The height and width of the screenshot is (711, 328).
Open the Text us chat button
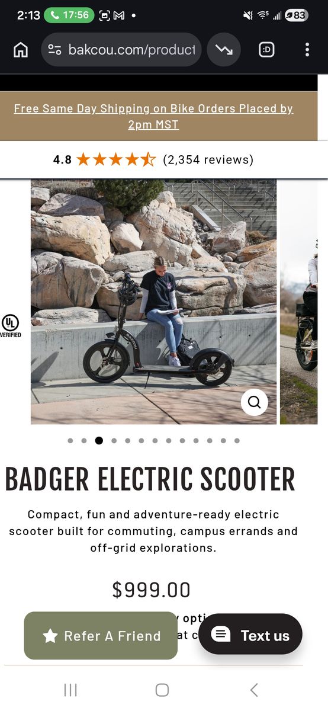250,635
